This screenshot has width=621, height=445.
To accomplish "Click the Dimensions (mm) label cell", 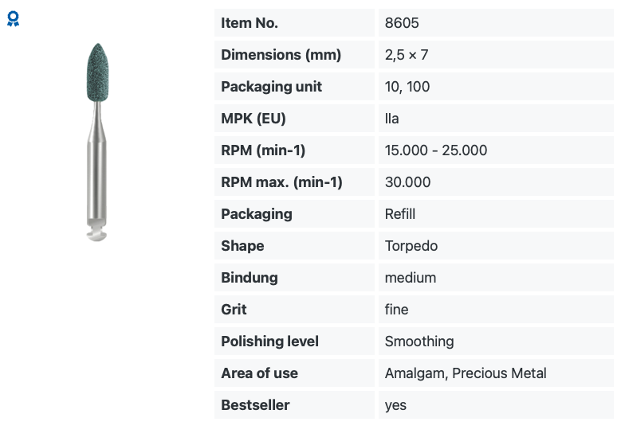I will (x=294, y=55).
